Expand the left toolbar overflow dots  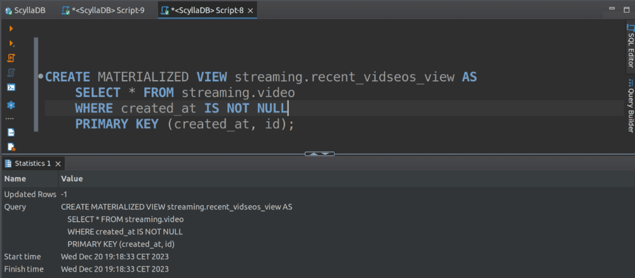point(10,119)
